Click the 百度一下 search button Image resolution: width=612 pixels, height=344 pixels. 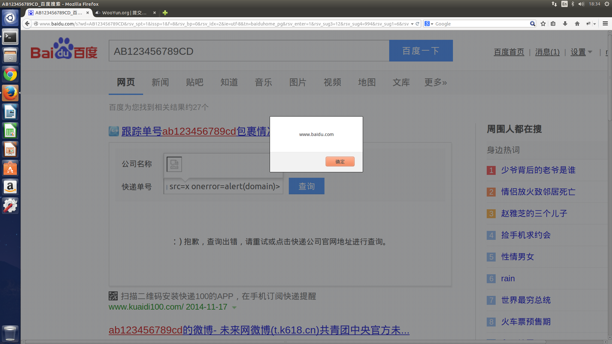pos(421,51)
